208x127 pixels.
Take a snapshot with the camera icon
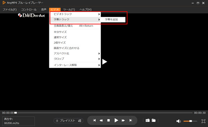coord(148,120)
